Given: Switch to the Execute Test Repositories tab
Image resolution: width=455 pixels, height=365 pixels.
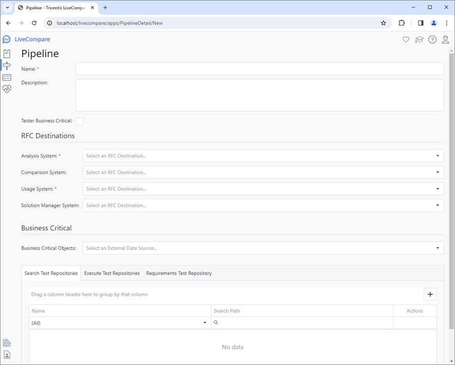Looking at the screenshot, I should (112, 273).
